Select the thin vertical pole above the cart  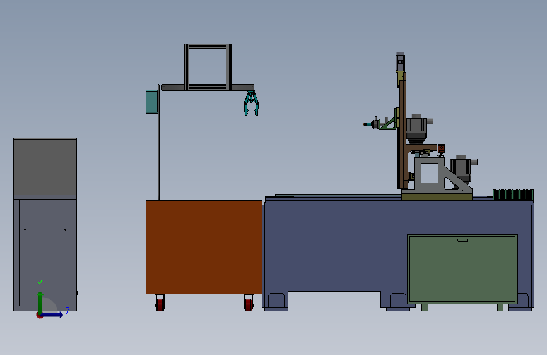159,142
